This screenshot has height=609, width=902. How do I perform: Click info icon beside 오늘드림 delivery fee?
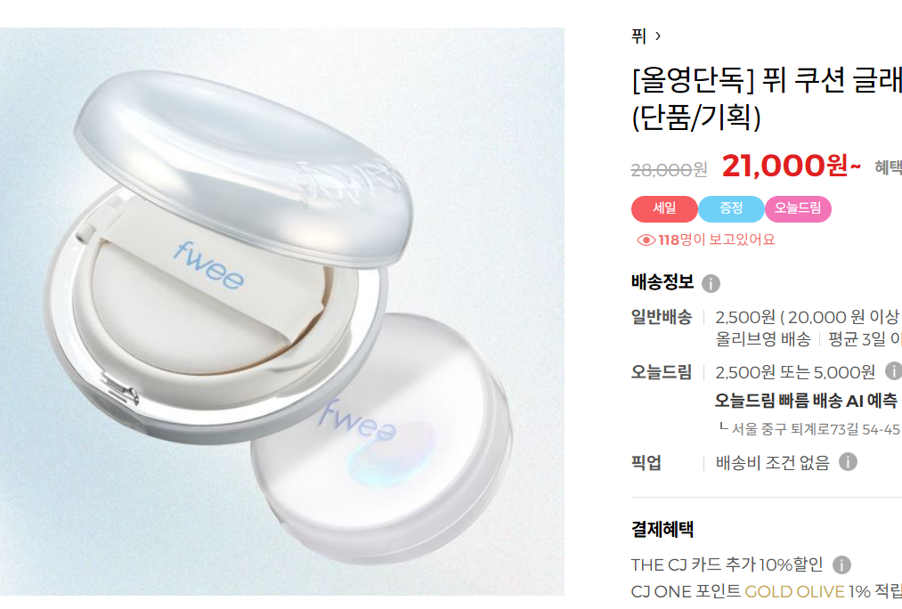coord(893,371)
